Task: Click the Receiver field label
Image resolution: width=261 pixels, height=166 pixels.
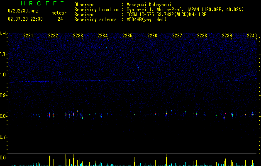Action: 84,15
